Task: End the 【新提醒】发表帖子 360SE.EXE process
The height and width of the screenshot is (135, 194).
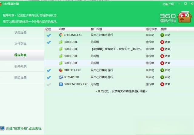Action: point(165,49)
